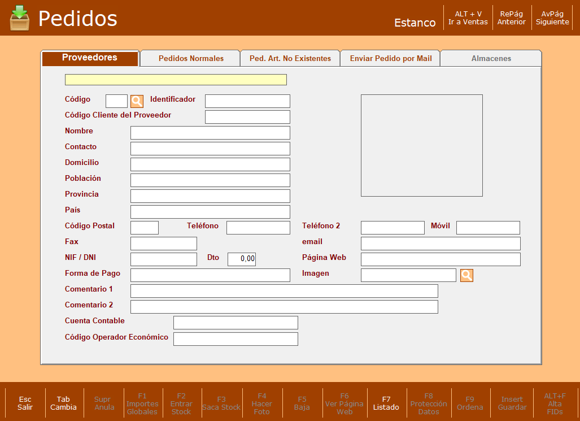Screen dimensions: 580x421
Task: Click the Forma de Pago field
Action: coord(210,275)
